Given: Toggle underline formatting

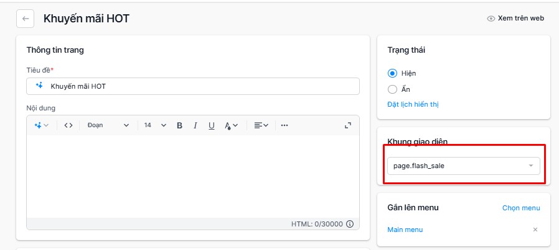Looking at the screenshot, I should coord(212,125).
